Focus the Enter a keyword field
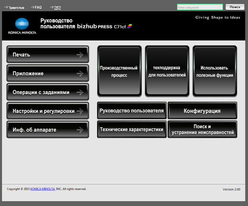The height and width of the screenshot is (206, 248). click(x=200, y=7)
